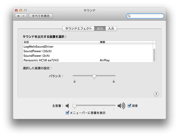
Task: Click the back arrow navigation button
Action: (x=18, y=16)
